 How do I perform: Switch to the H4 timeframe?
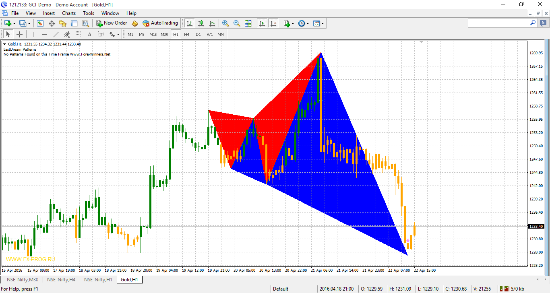[x=187, y=34]
